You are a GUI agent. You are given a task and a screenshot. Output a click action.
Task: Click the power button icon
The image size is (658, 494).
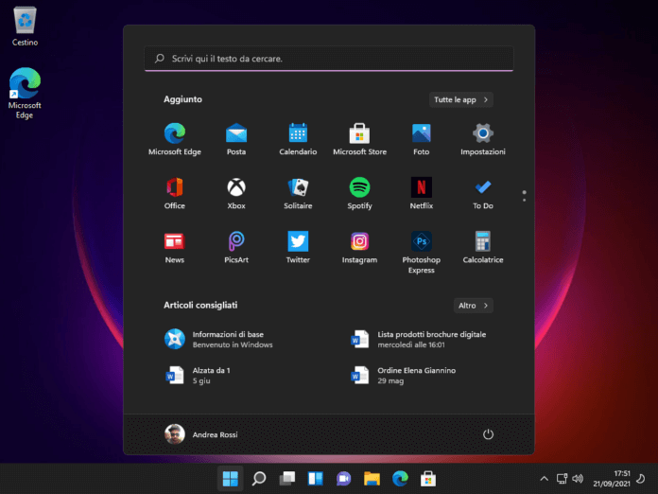point(488,434)
